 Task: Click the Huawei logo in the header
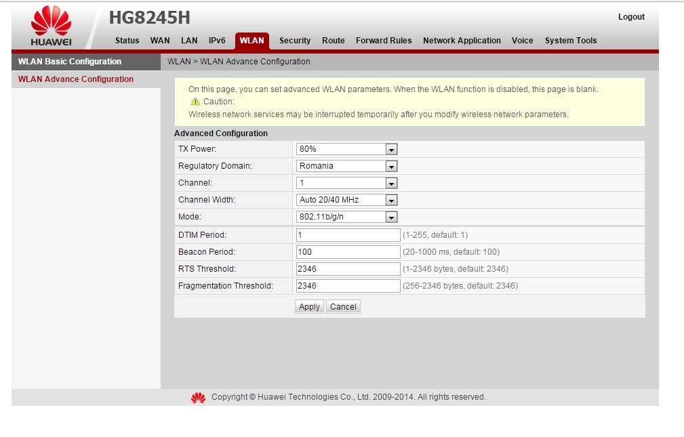click(51, 26)
